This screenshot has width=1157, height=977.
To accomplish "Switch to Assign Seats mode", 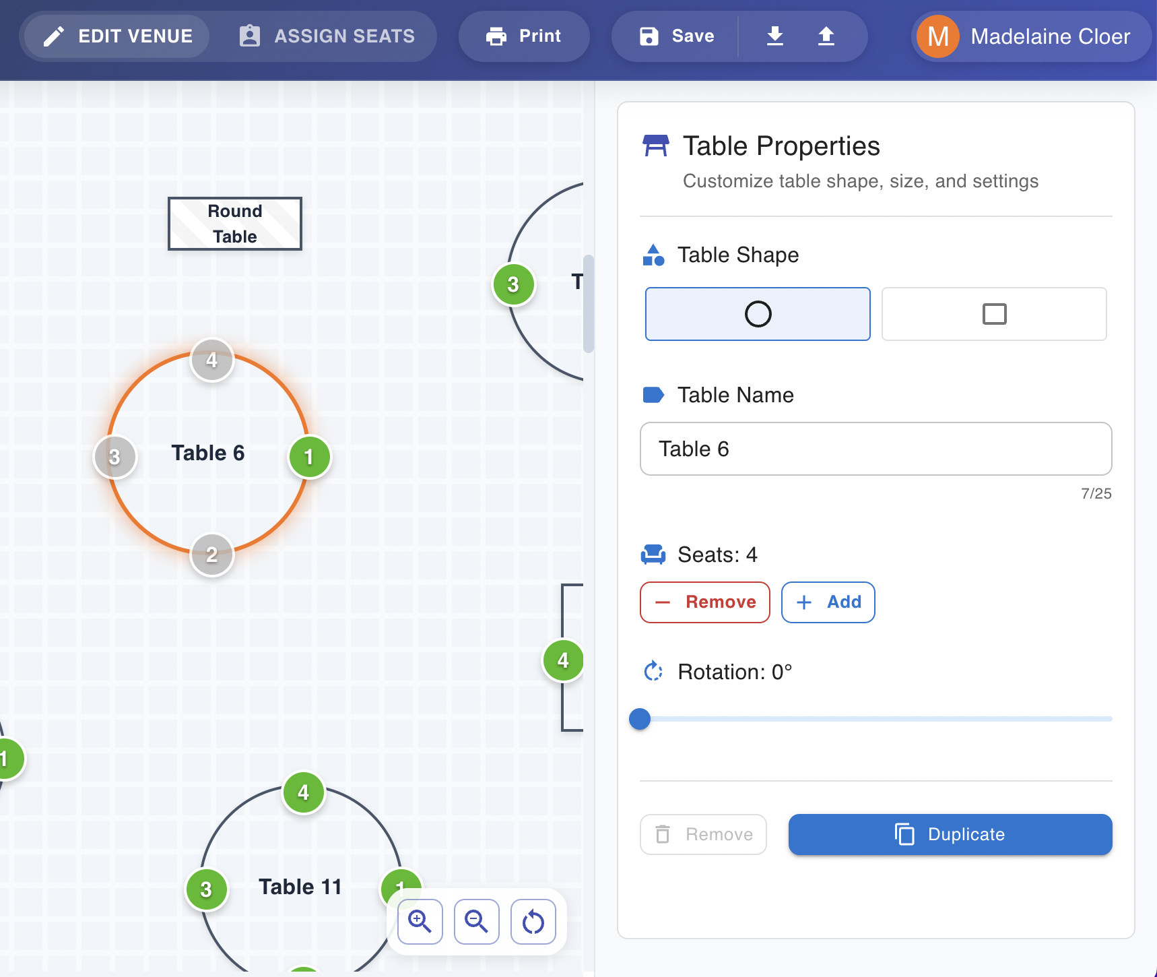I will pos(327,36).
